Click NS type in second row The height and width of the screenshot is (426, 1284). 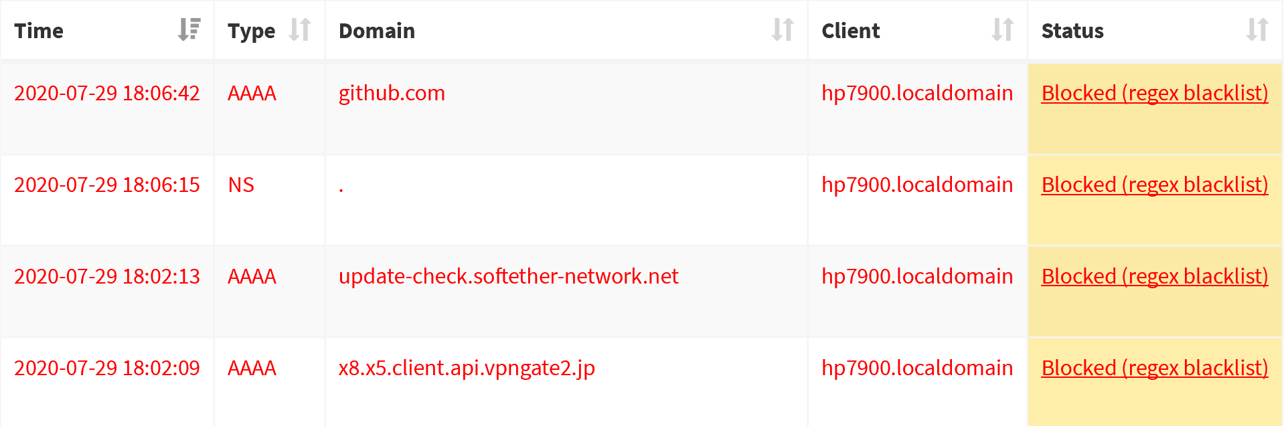pos(241,185)
